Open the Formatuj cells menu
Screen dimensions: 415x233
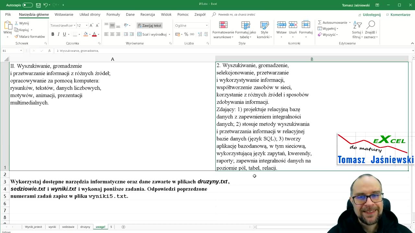[x=306, y=30]
